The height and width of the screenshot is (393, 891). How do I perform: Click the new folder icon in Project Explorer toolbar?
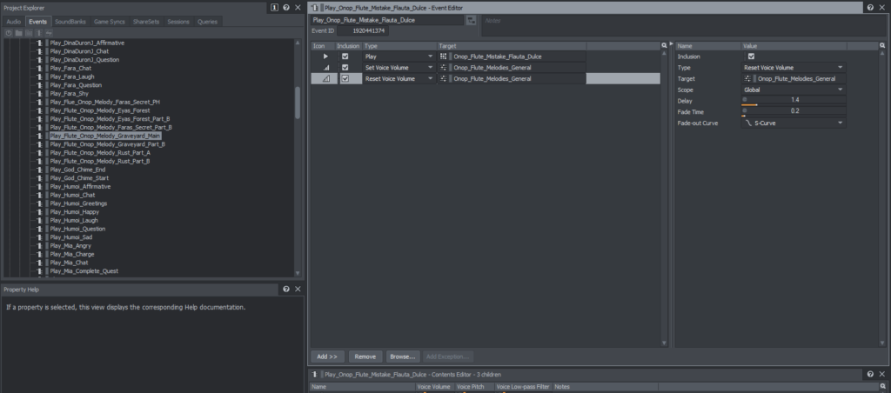pos(17,32)
